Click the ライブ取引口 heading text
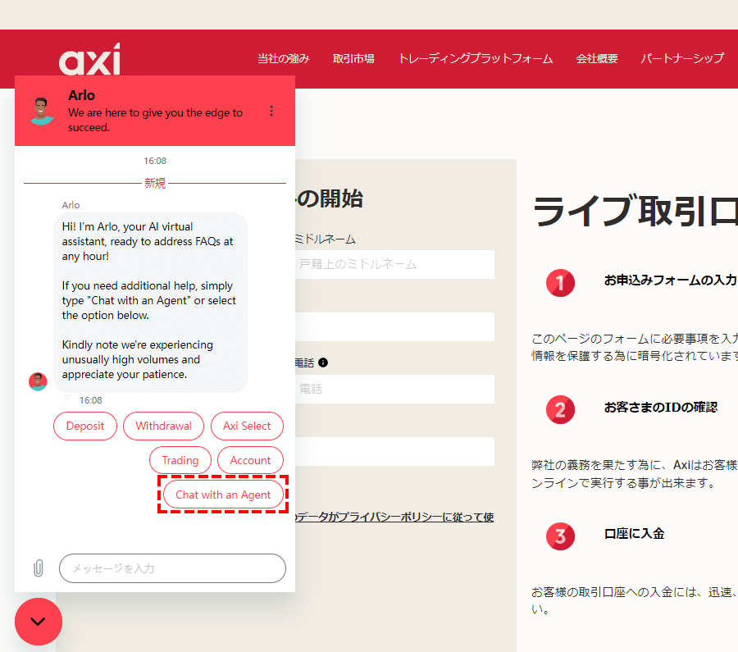 (635, 211)
